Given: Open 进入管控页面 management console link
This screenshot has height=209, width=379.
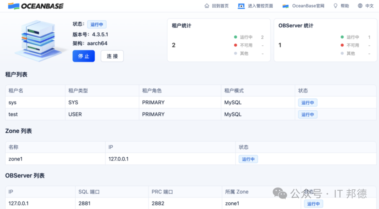Looking at the screenshot, I should click(x=260, y=6).
